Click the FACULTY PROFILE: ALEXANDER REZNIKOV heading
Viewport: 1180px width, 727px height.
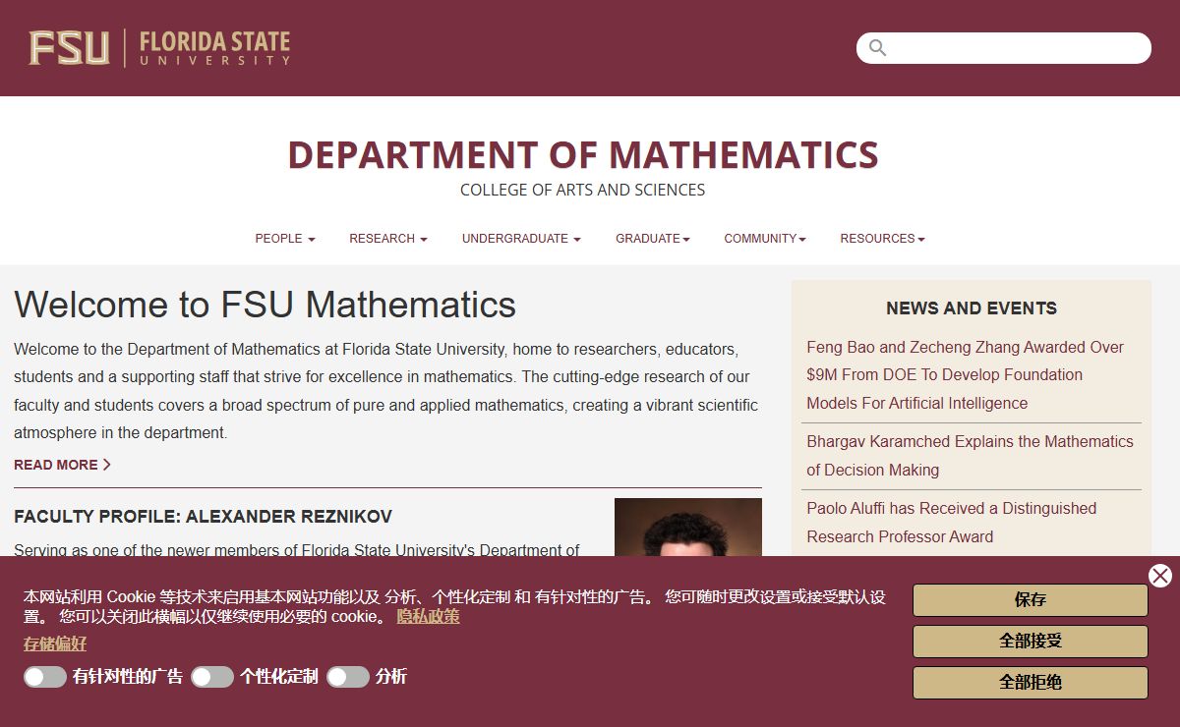(x=203, y=517)
